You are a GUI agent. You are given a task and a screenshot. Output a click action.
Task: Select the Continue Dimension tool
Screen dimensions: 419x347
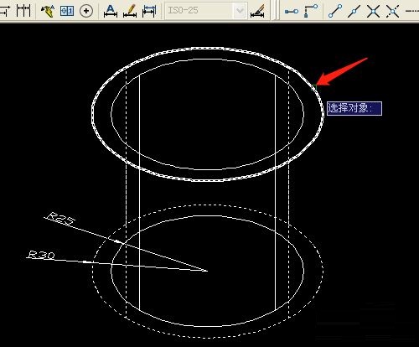click(x=23, y=11)
